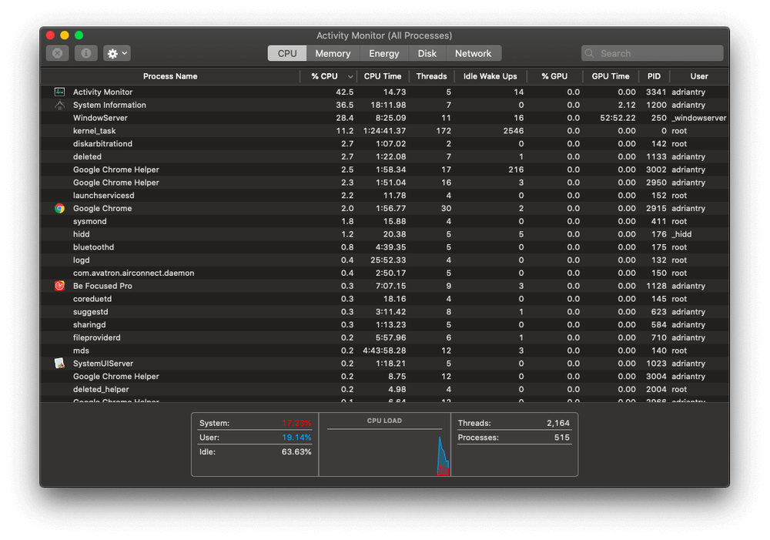Sort by GPU Time column header
The image size is (770, 540).
point(611,76)
